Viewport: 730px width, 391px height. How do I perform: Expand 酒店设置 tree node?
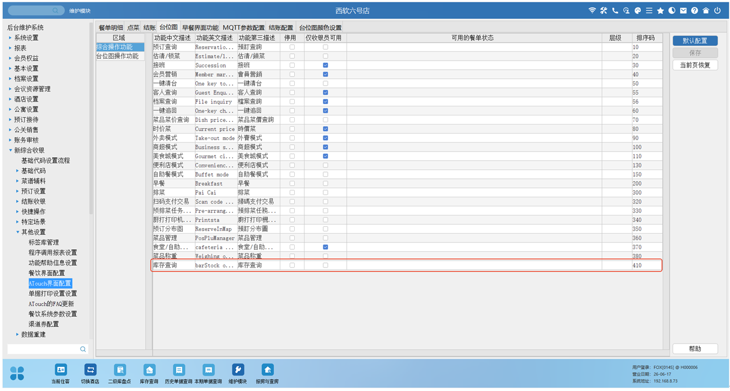tap(10, 99)
